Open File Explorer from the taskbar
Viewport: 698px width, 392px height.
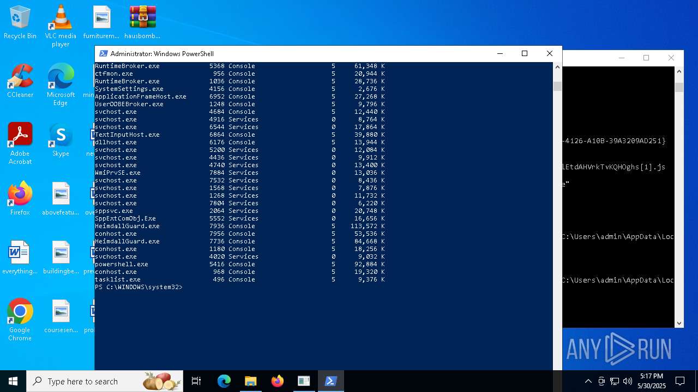coord(250,381)
